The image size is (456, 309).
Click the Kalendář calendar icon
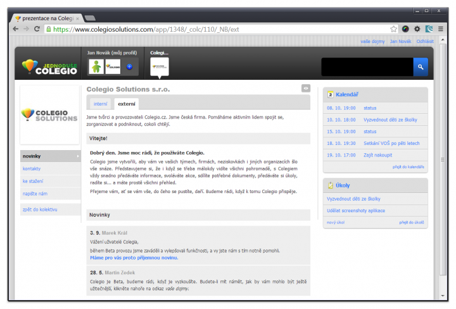click(x=331, y=94)
